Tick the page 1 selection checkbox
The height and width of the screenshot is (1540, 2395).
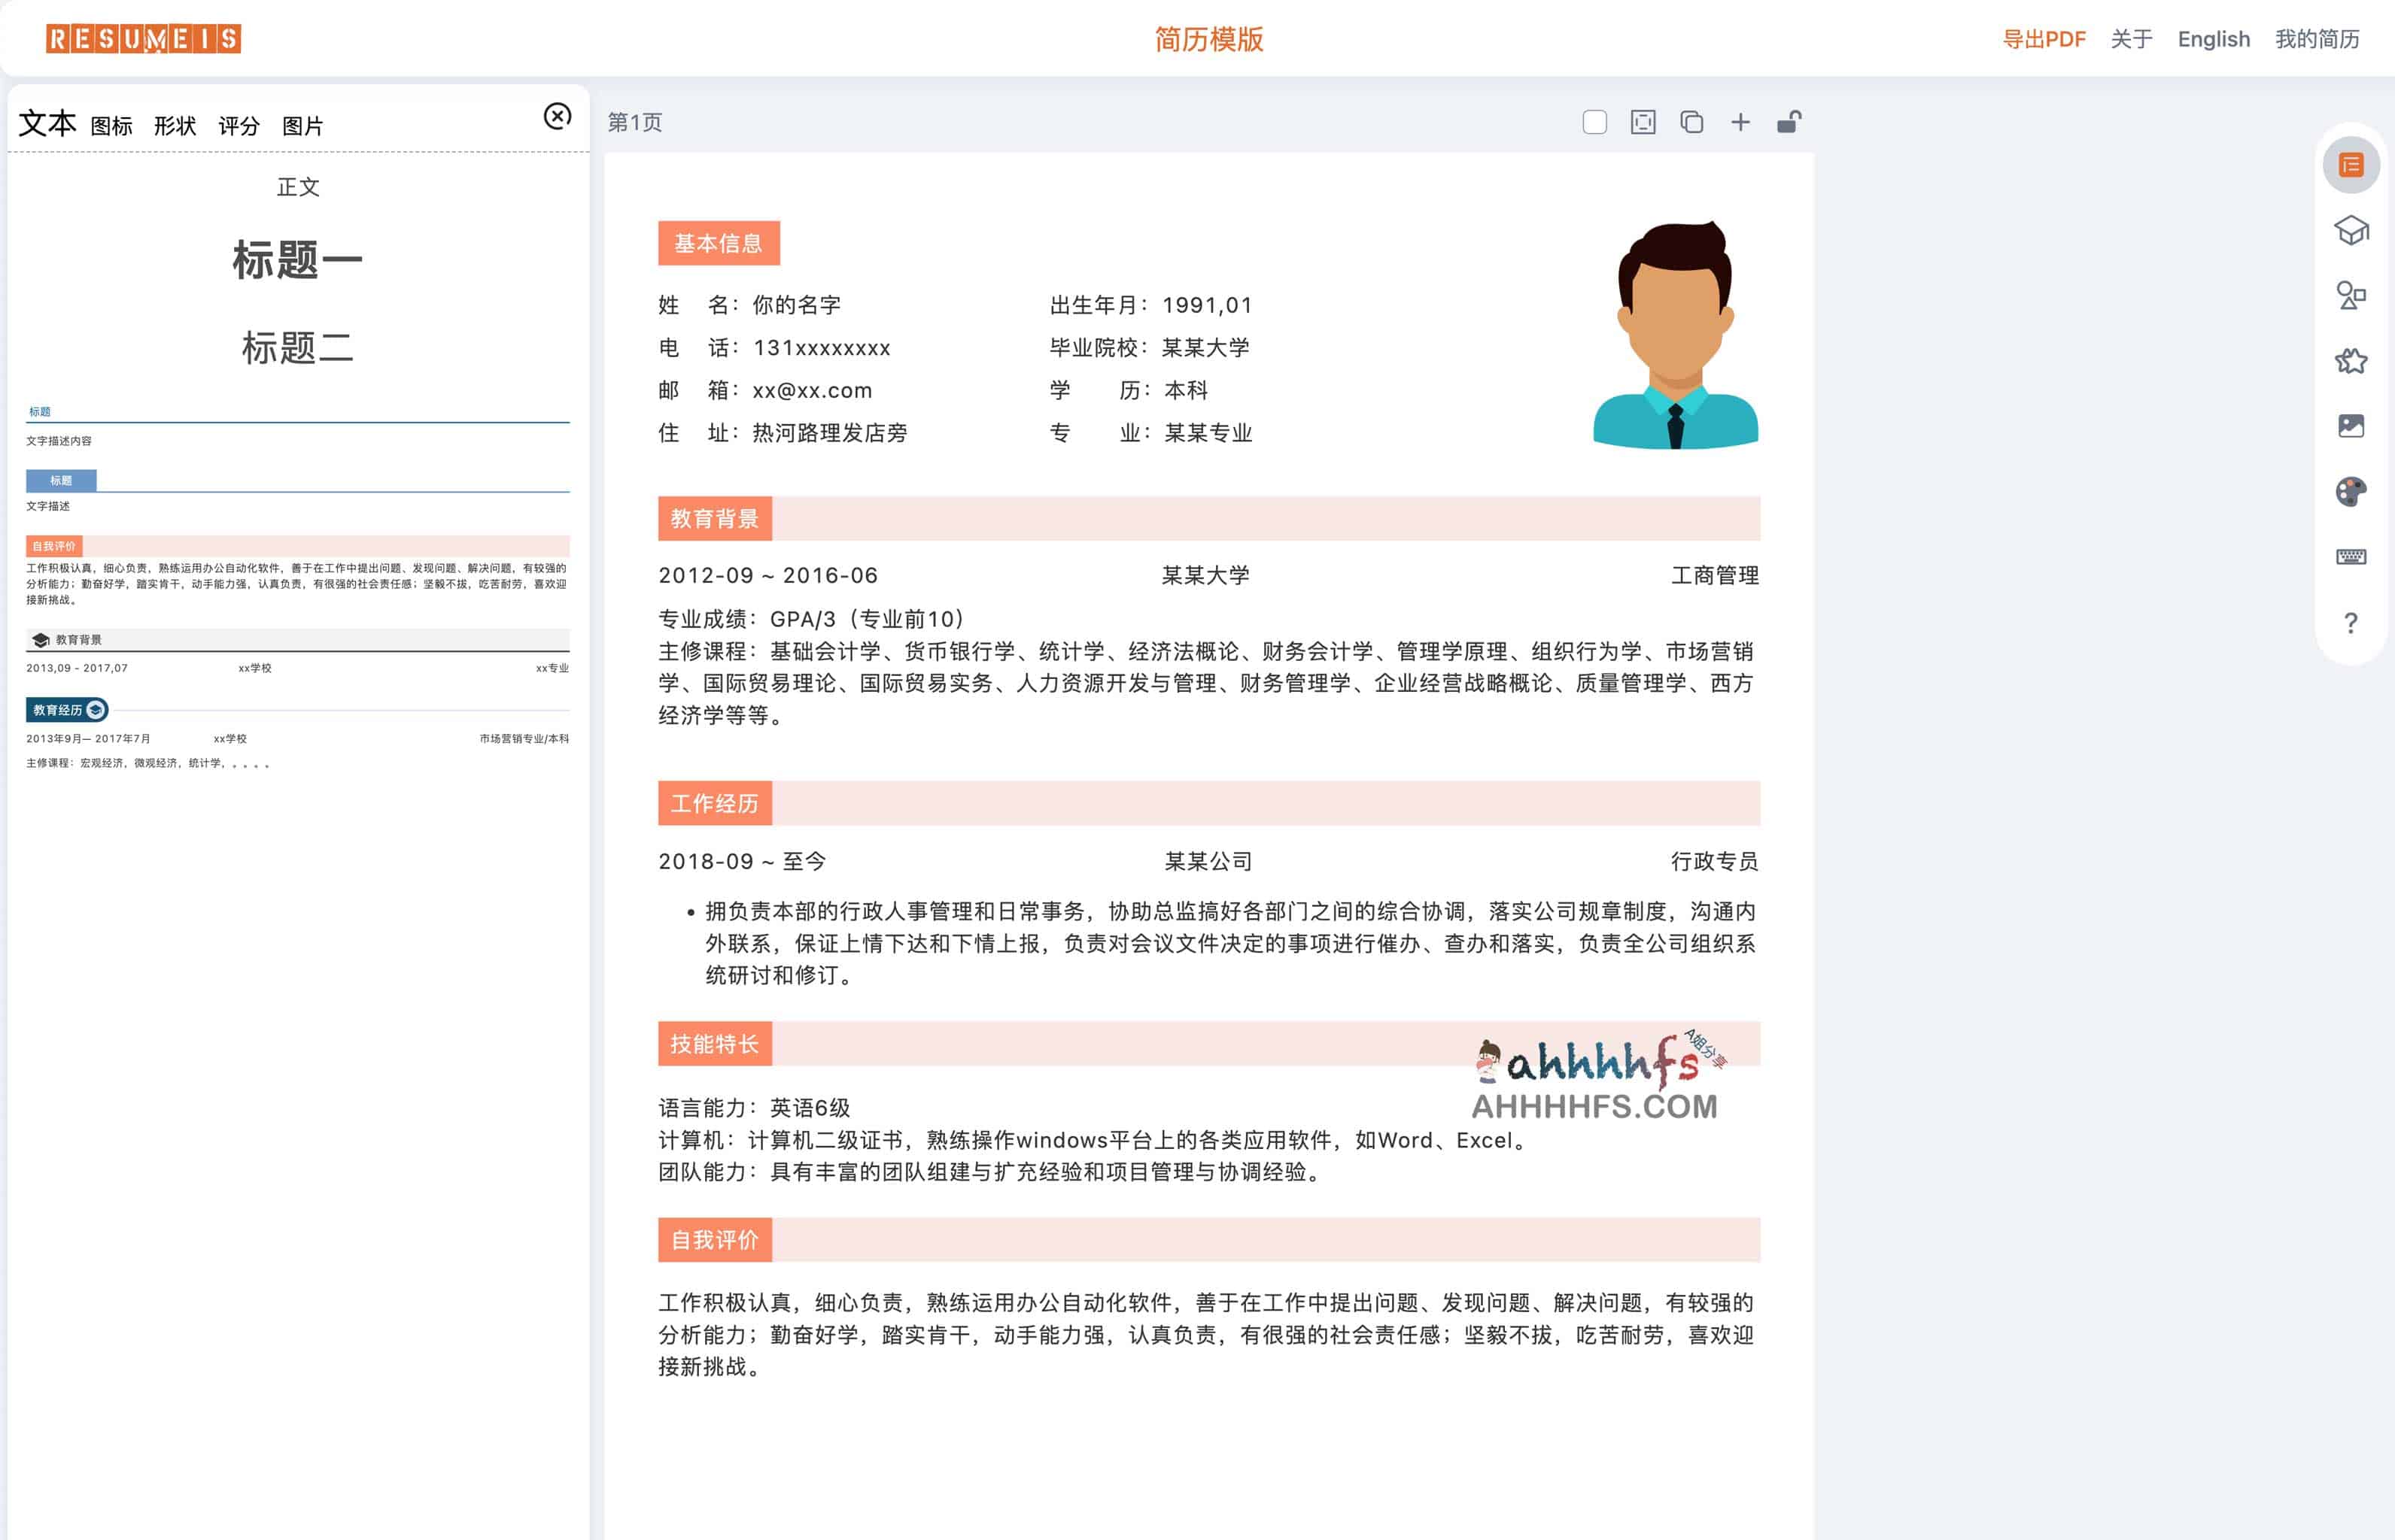tap(1594, 122)
